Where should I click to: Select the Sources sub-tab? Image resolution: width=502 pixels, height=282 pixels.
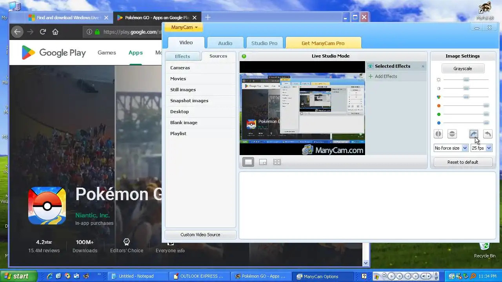coord(218,56)
